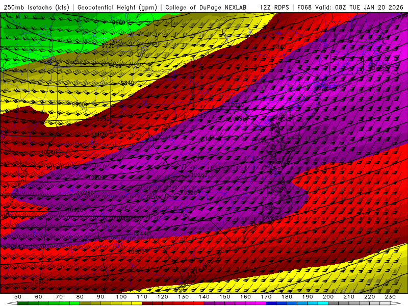This screenshot has width=408, height=306.
Task: Click the 220 knot colorbar label
Action: 370,297
